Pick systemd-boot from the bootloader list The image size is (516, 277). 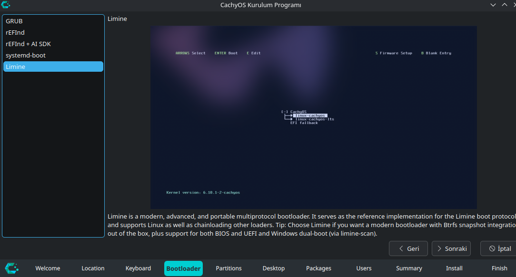53,55
